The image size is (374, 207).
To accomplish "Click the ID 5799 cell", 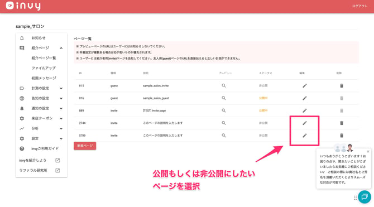I will pos(82,136).
